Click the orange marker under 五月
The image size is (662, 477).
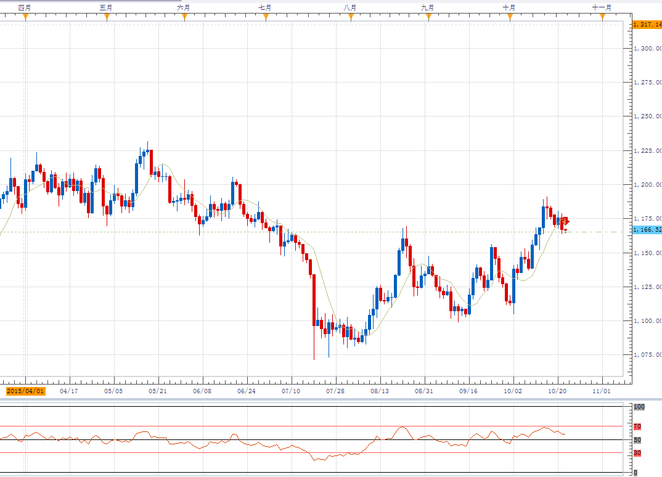[x=107, y=17]
